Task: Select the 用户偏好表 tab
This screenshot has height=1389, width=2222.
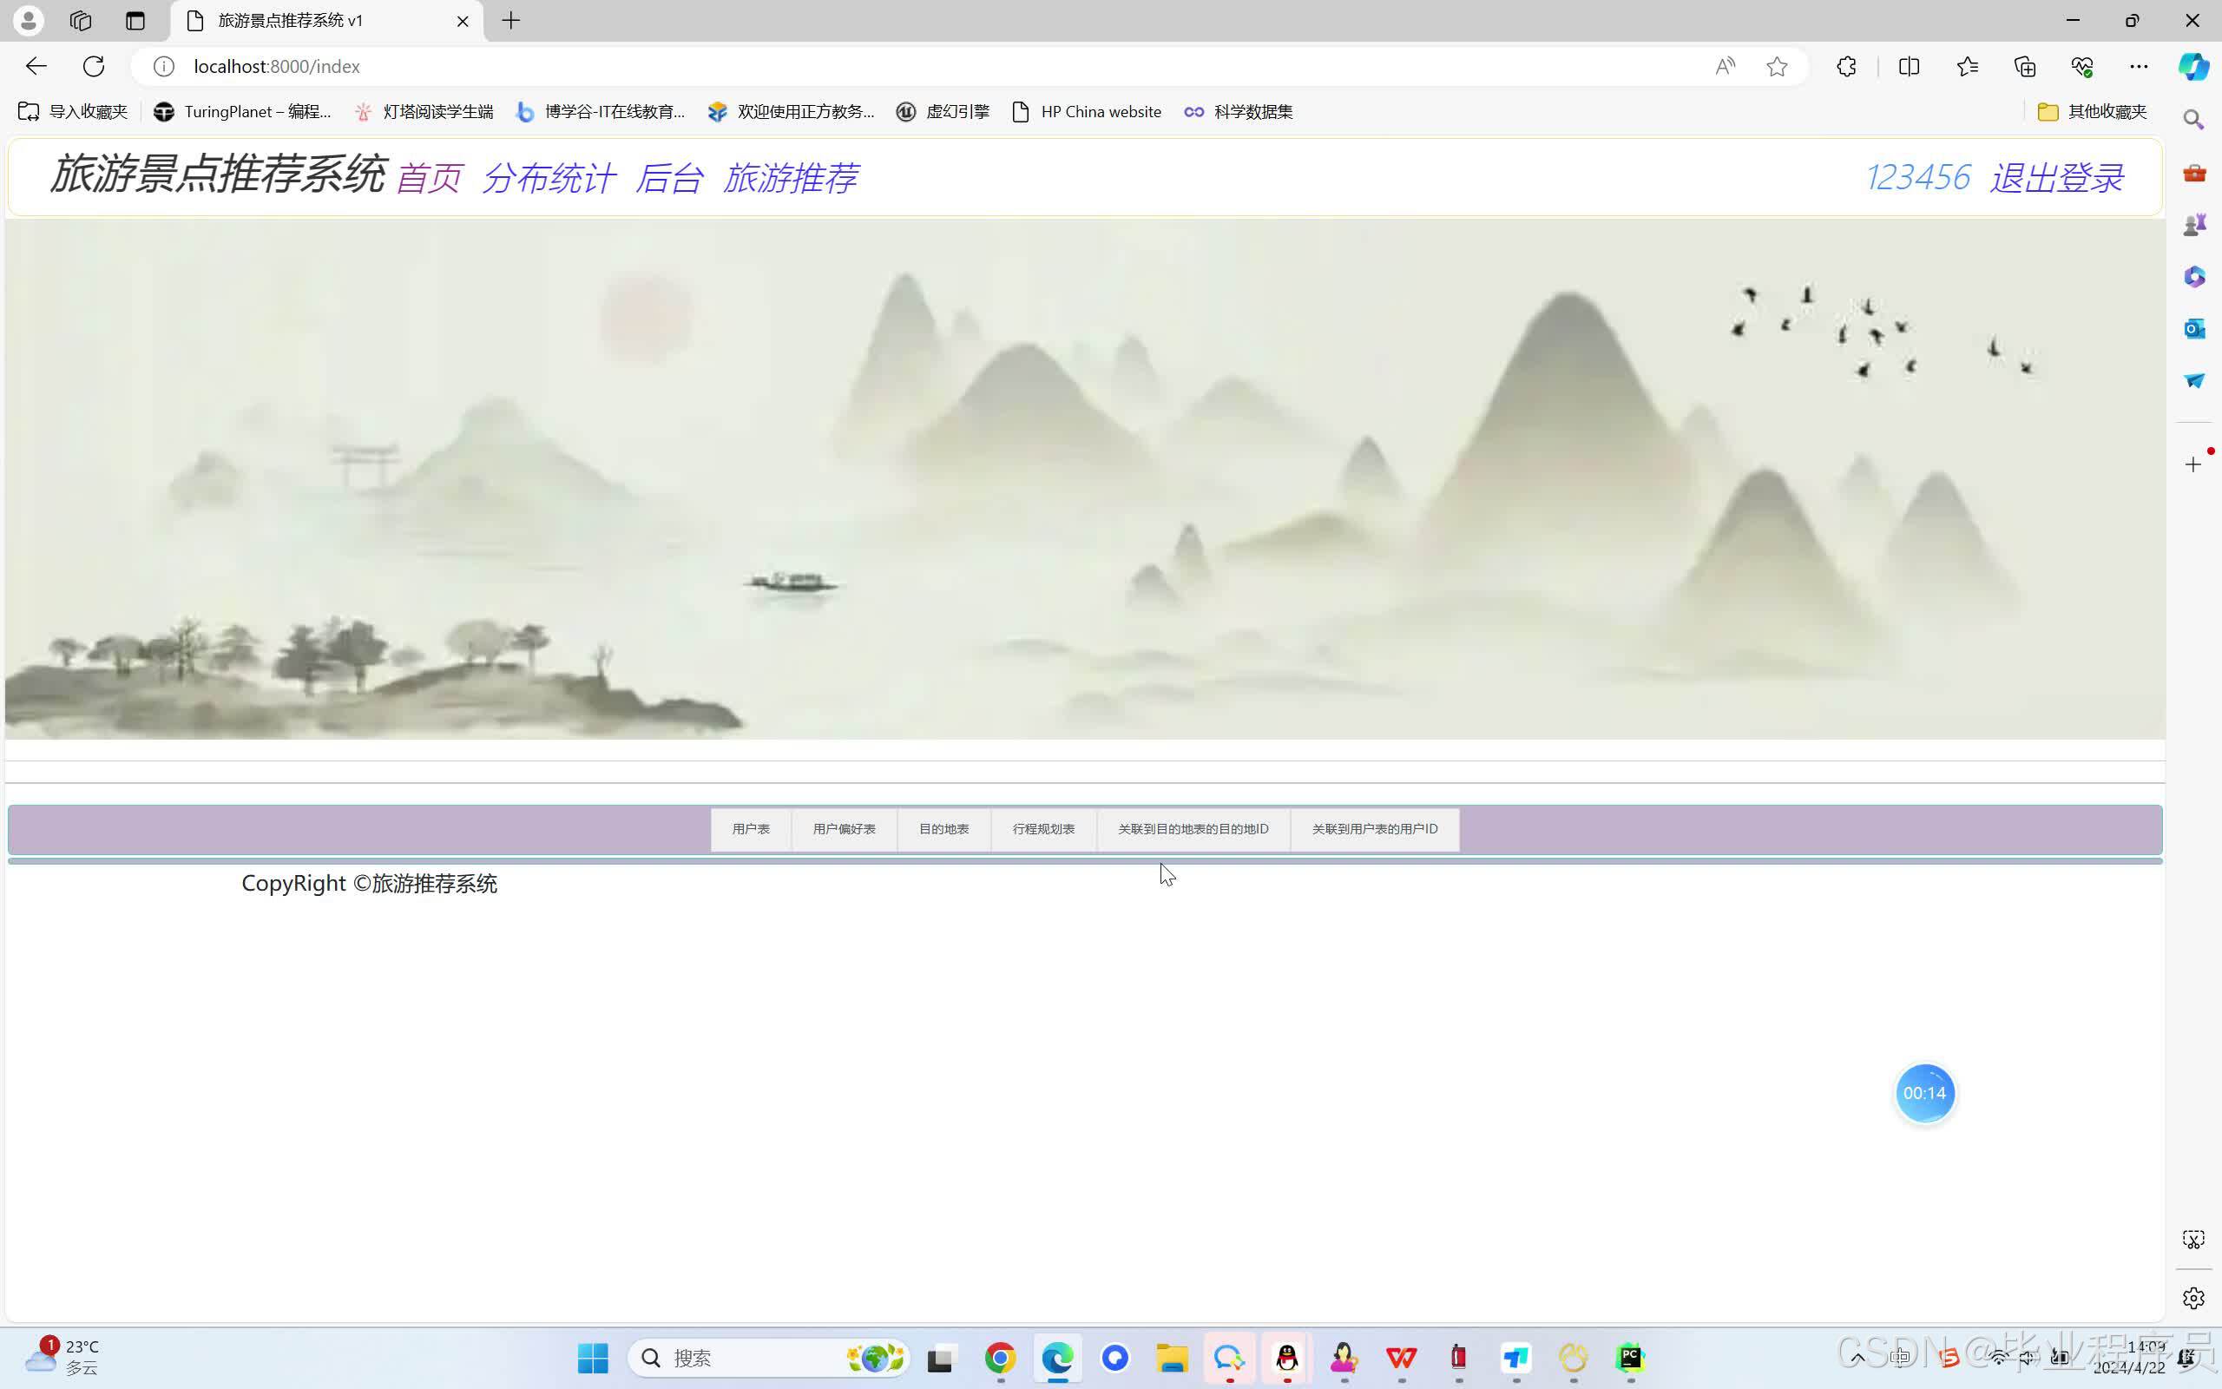Action: [x=844, y=828]
